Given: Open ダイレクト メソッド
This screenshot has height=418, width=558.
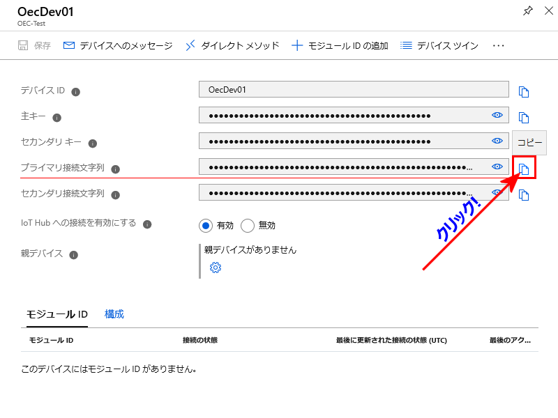Looking at the screenshot, I should pos(232,45).
